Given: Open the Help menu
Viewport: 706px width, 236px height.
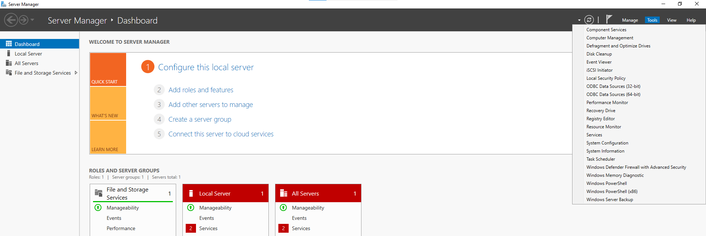Looking at the screenshot, I should (691, 20).
